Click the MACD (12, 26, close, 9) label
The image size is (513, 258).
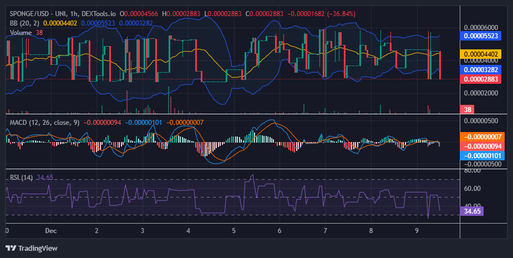click(44, 123)
